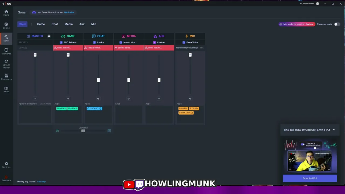Viewport: 345px width, 194px height.
Task: Open Microphone (4- Razer Kiyo) device dropdown
Action: (x=190, y=48)
